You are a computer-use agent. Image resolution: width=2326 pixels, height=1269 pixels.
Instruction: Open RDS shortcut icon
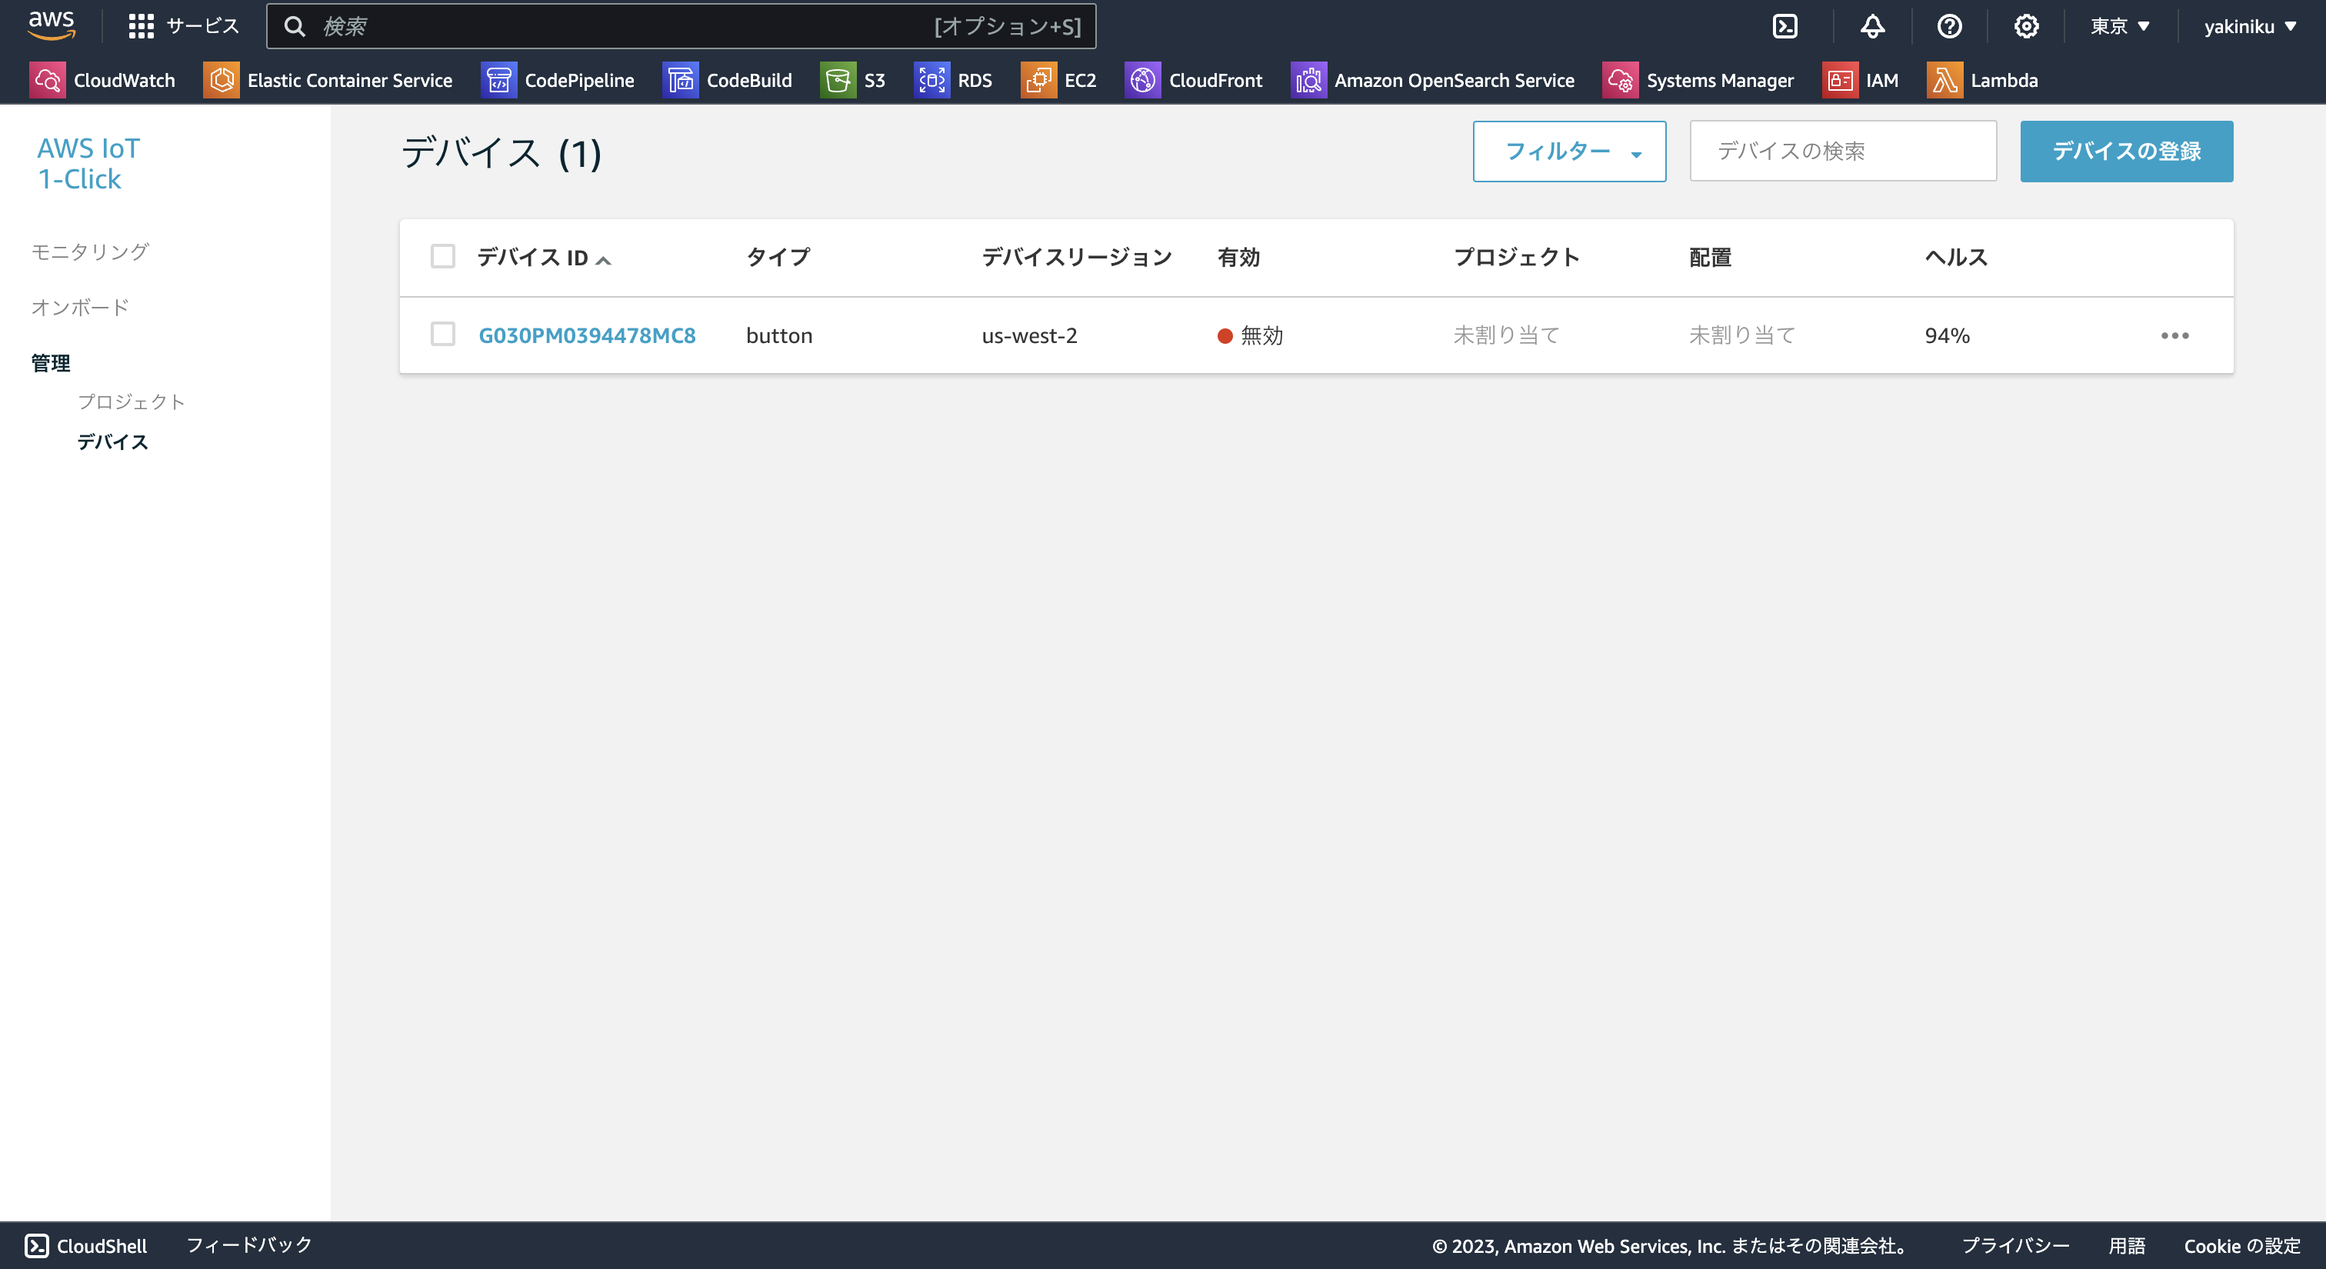pyautogui.click(x=931, y=80)
